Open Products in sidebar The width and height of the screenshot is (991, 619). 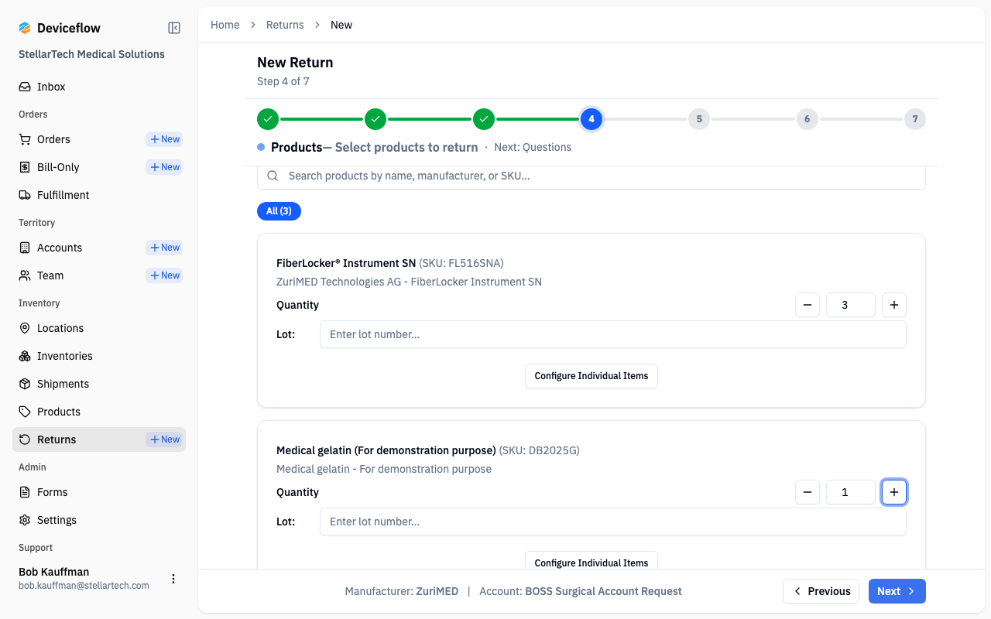coord(99,412)
